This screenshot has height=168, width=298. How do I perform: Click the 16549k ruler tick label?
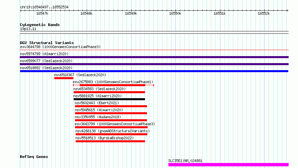click(x=131, y=13)
